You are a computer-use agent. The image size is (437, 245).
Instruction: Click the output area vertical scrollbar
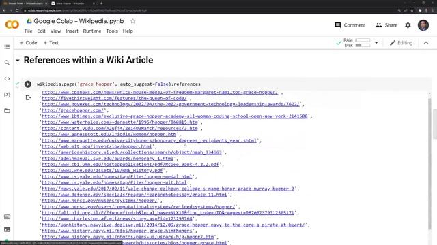[x=429, y=164]
